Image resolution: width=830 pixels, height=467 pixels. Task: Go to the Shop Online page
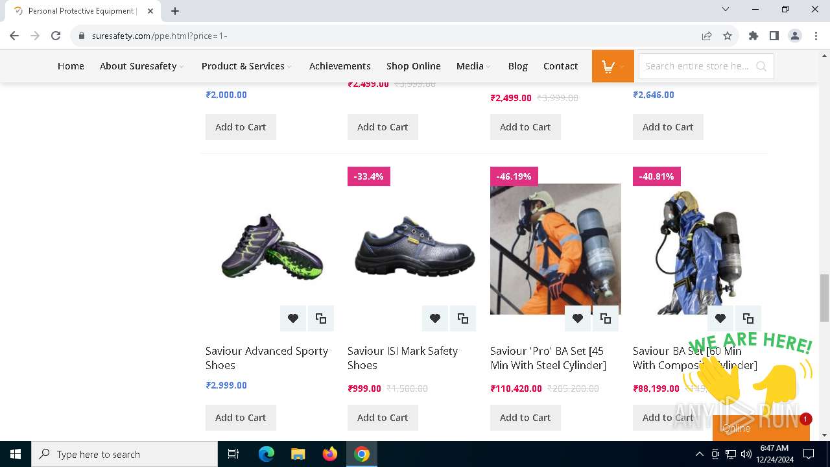pyautogui.click(x=413, y=66)
